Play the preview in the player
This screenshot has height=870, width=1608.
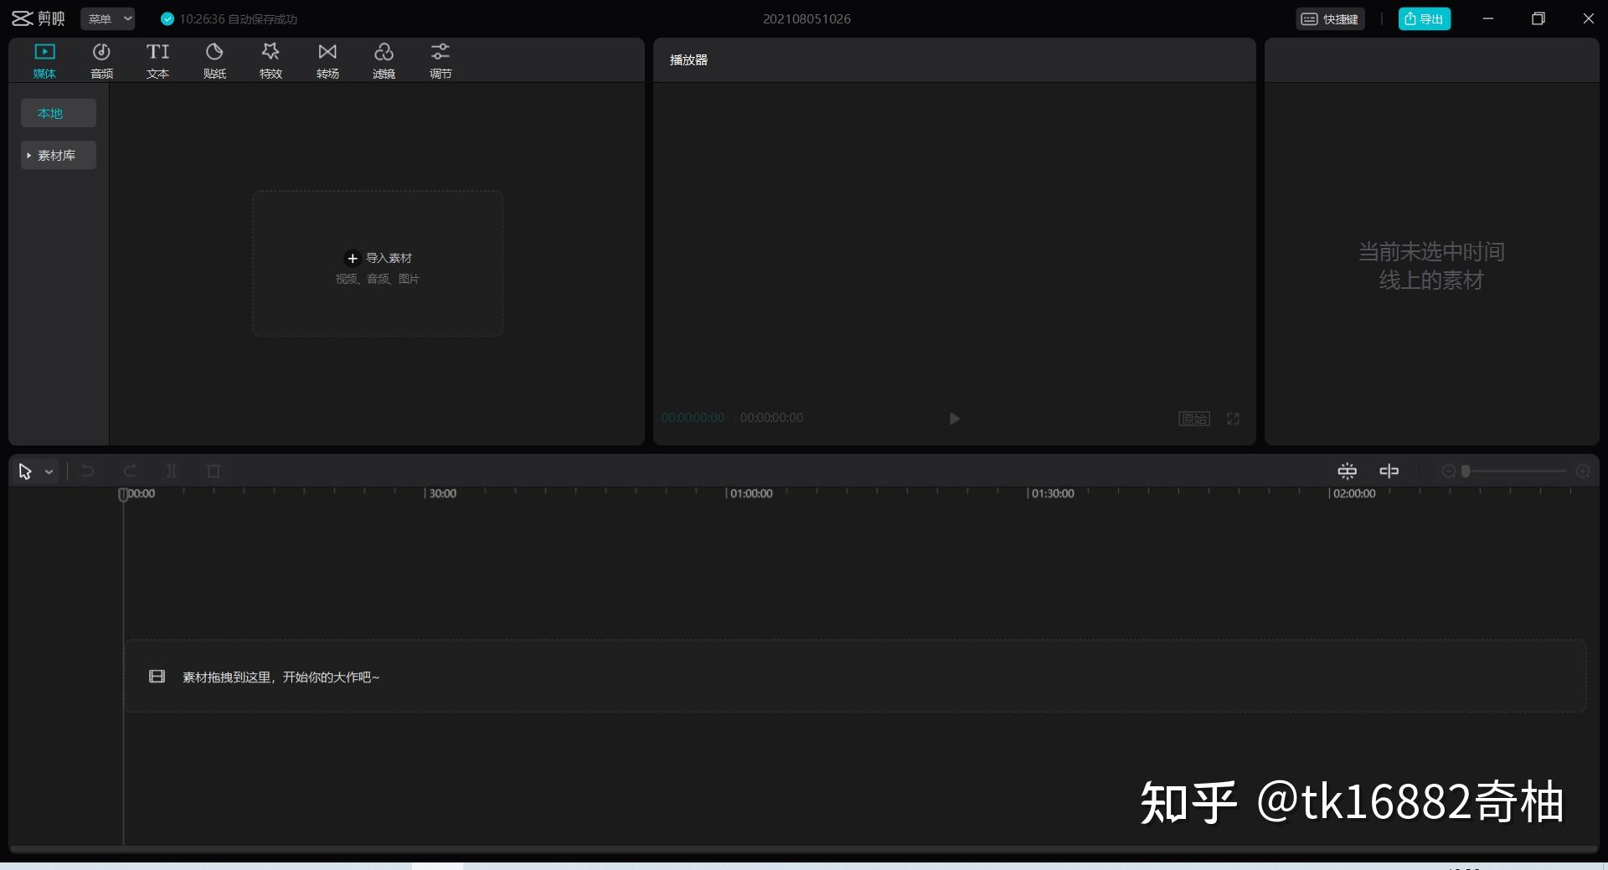954,419
